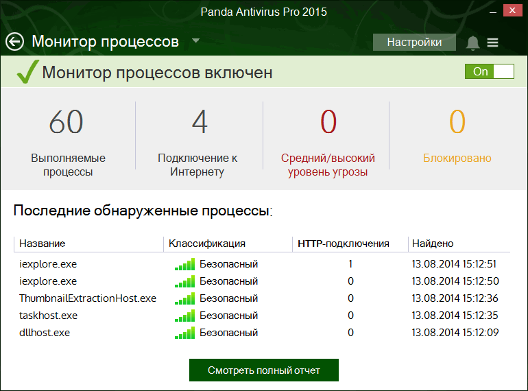Click the Блокировано counter value
Image resolution: width=528 pixels, height=391 pixels.
[457, 122]
